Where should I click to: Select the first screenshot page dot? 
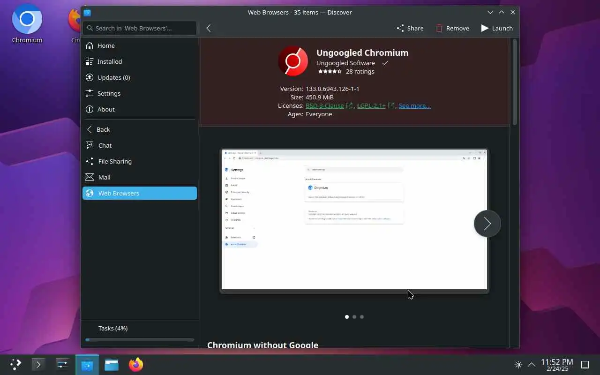point(347,317)
